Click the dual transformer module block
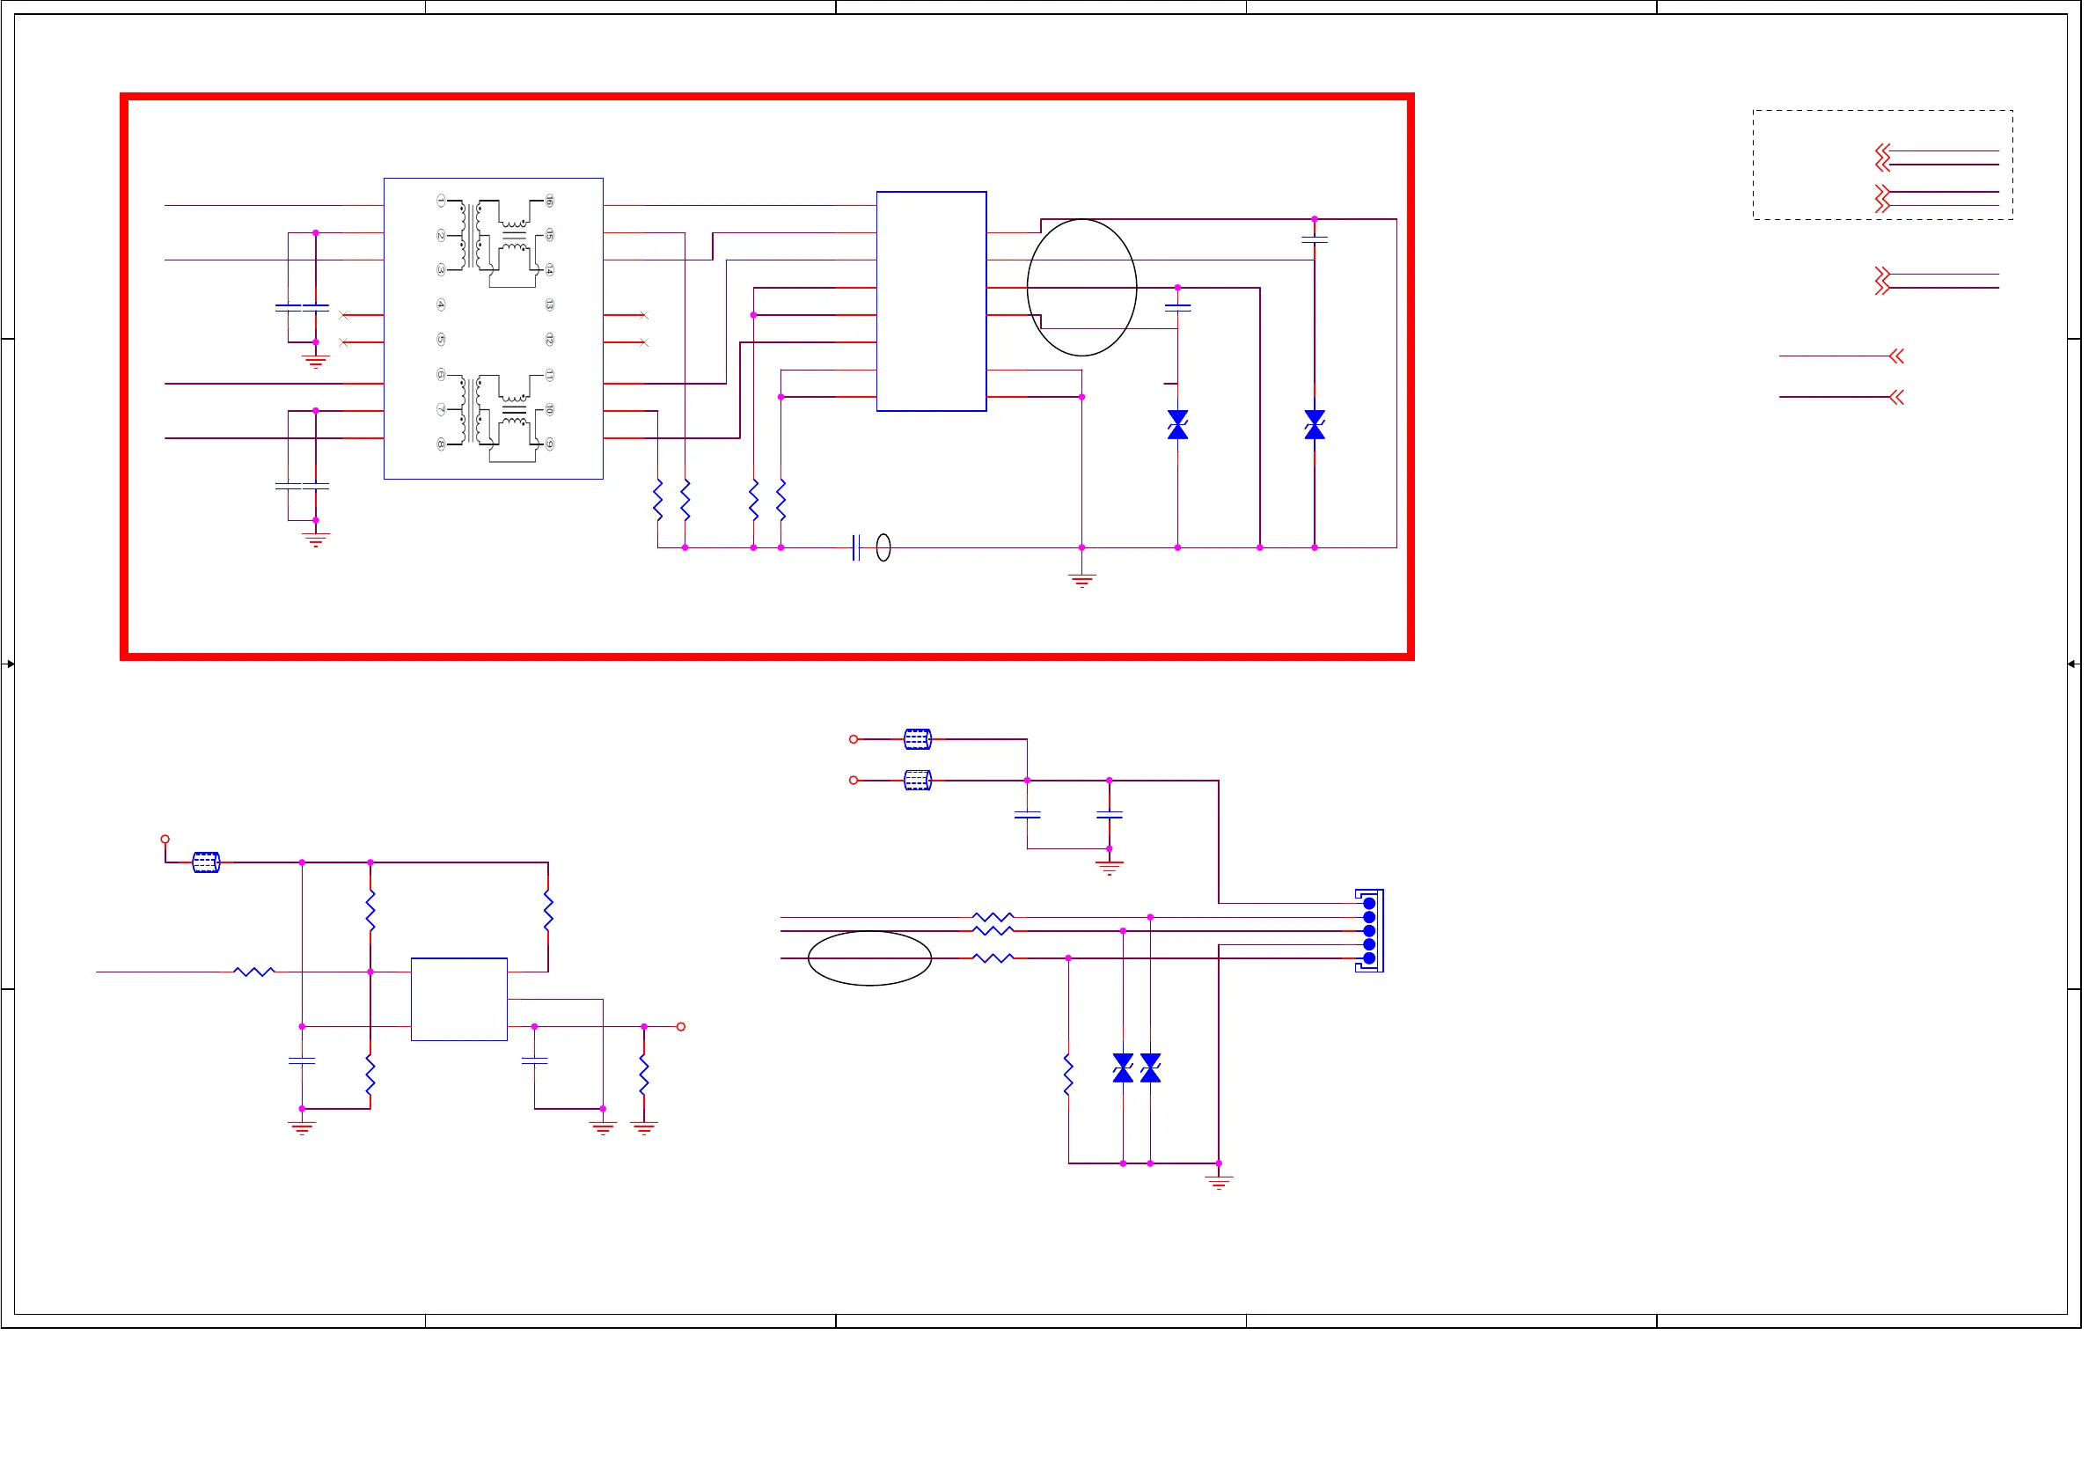Image resolution: width=2096 pixels, height=1482 pixels. (493, 327)
